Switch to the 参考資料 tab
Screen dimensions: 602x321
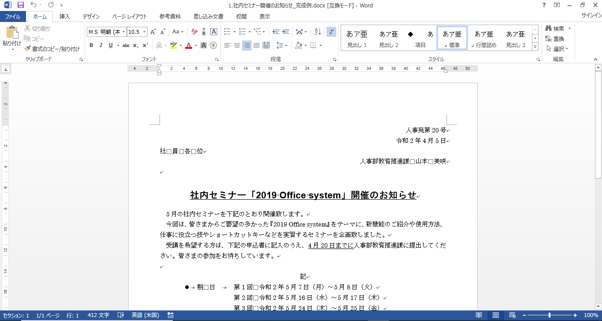(170, 17)
